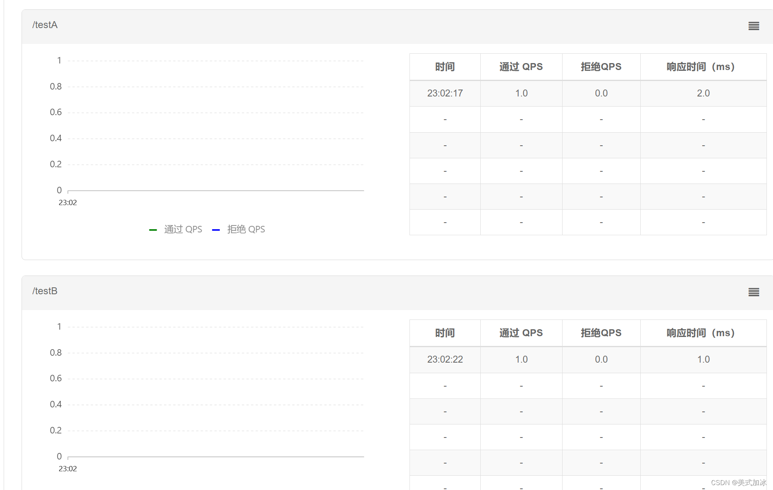Click the 通过 QPS column header in /testB table
Screen dimensions: 773x490
pyautogui.click(x=521, y=333)
